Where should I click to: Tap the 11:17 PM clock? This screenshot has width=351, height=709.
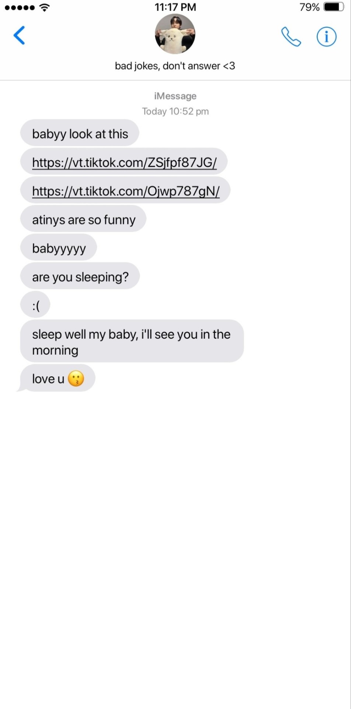point(175,7)
